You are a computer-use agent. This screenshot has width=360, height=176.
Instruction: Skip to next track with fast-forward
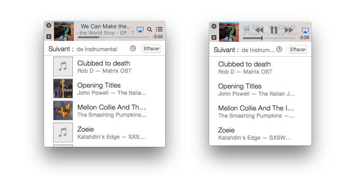pyautogui.click(x=289, y=30)
